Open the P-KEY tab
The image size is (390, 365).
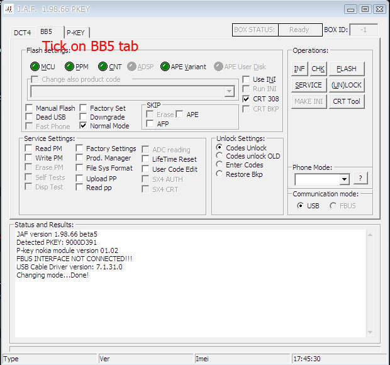(76, 33)
